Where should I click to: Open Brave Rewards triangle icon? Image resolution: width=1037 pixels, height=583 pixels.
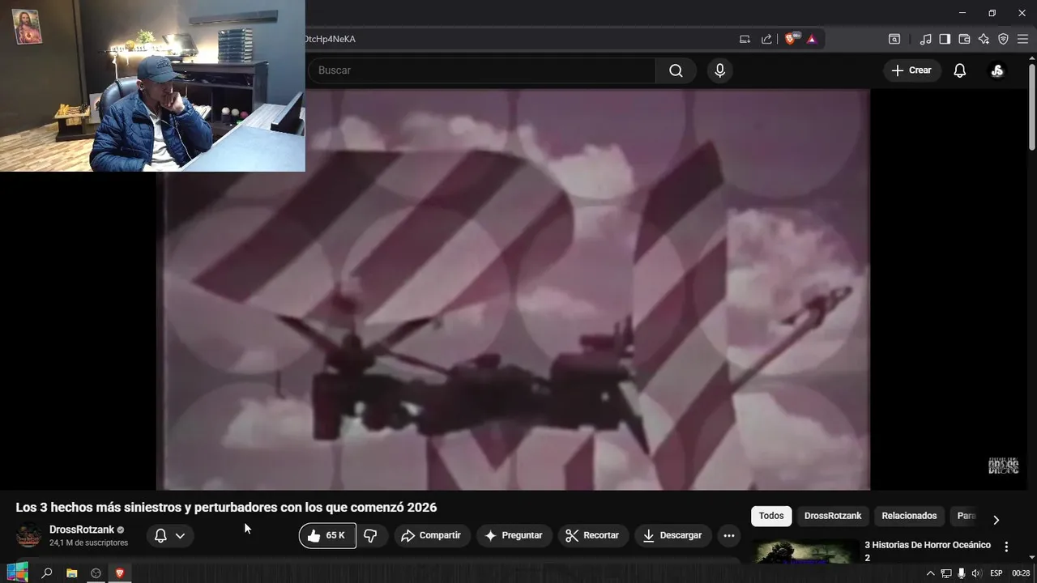coord(811,39)
